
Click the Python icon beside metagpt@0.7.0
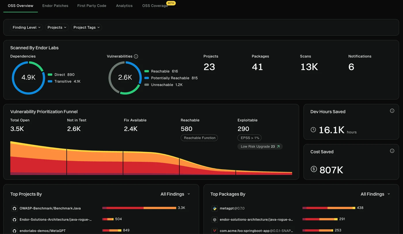coord(214,208)
